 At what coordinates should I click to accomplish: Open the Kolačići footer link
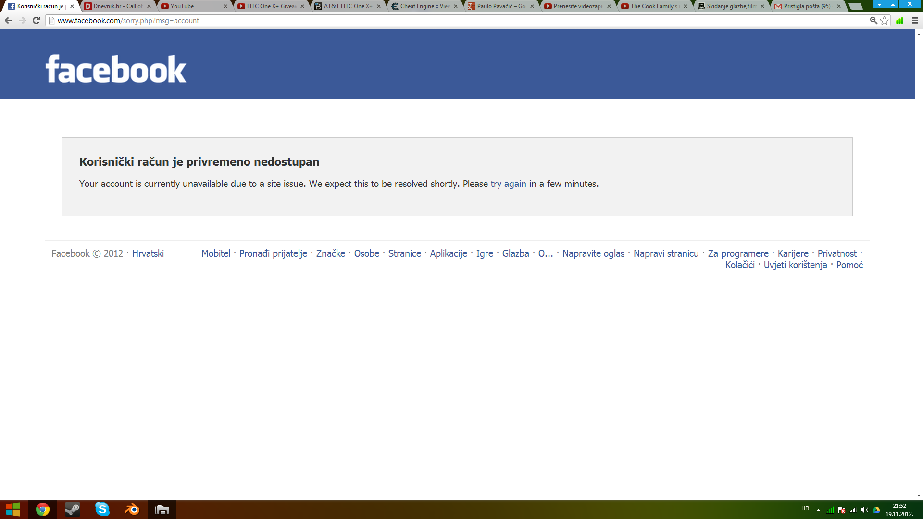tap(740, 265)
